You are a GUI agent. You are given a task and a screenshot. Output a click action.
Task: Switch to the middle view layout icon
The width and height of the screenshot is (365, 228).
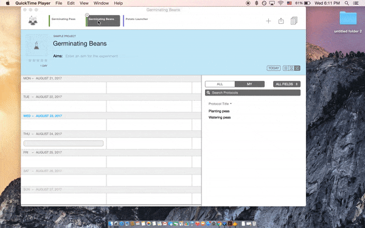(x=291, y=68)
